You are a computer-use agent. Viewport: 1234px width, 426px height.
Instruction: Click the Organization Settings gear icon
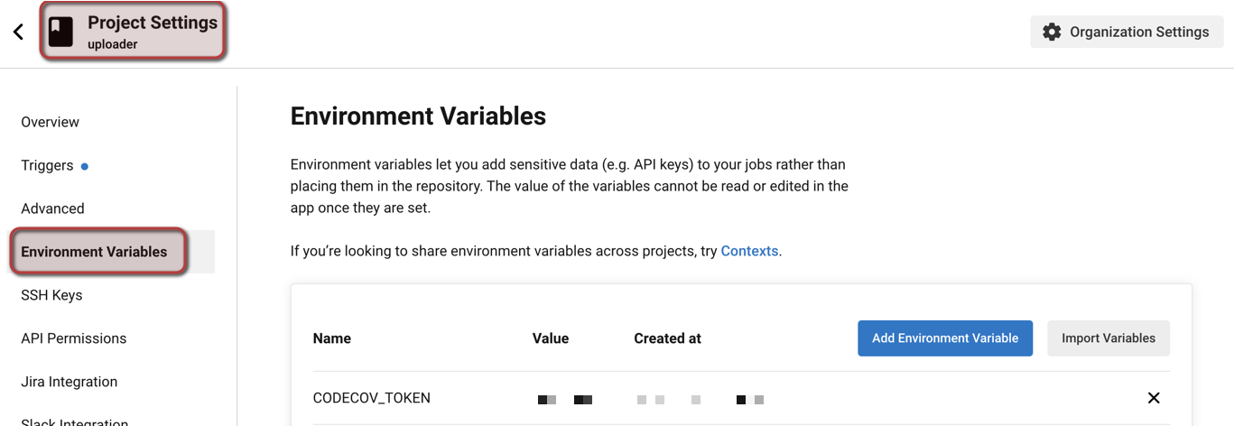(x=1052, y=32)
